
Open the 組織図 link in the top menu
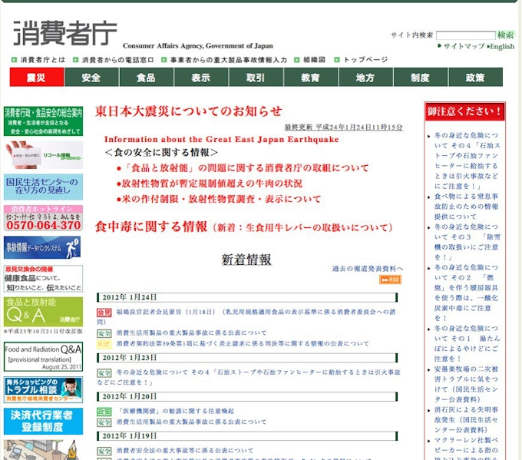tap(314, 59)
